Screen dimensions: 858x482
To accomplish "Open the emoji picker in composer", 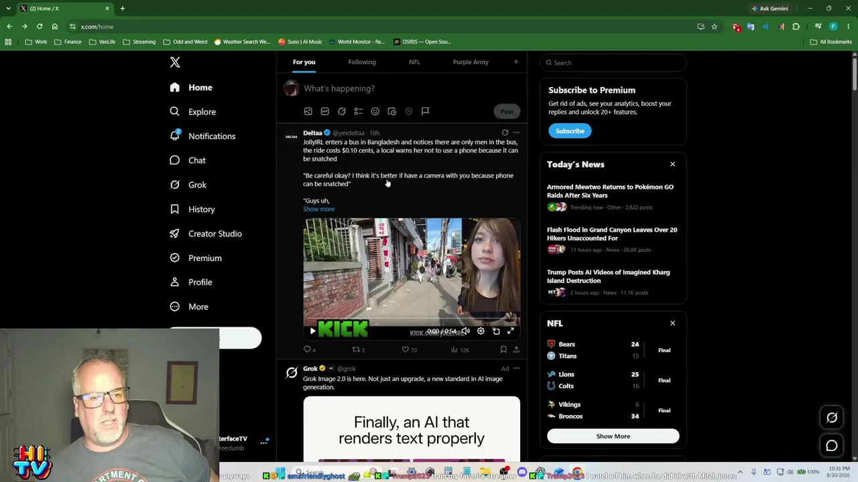I will 375,111.
